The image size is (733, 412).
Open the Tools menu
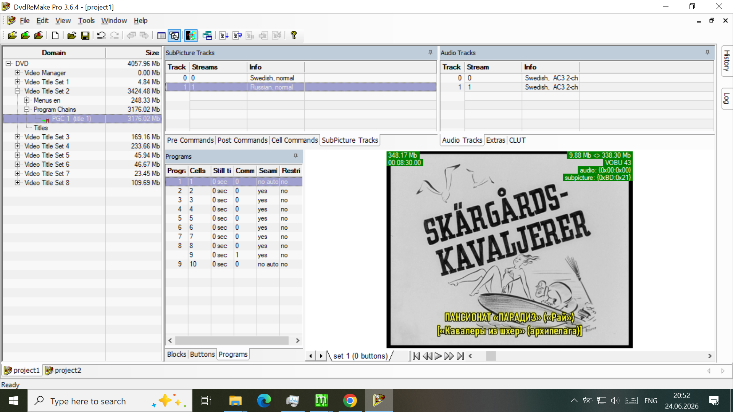click(x=86, y=21)
